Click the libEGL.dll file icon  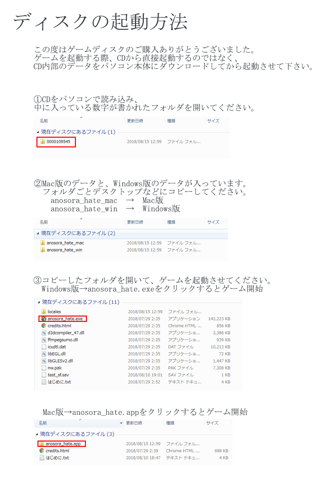(x=44, y=354)
